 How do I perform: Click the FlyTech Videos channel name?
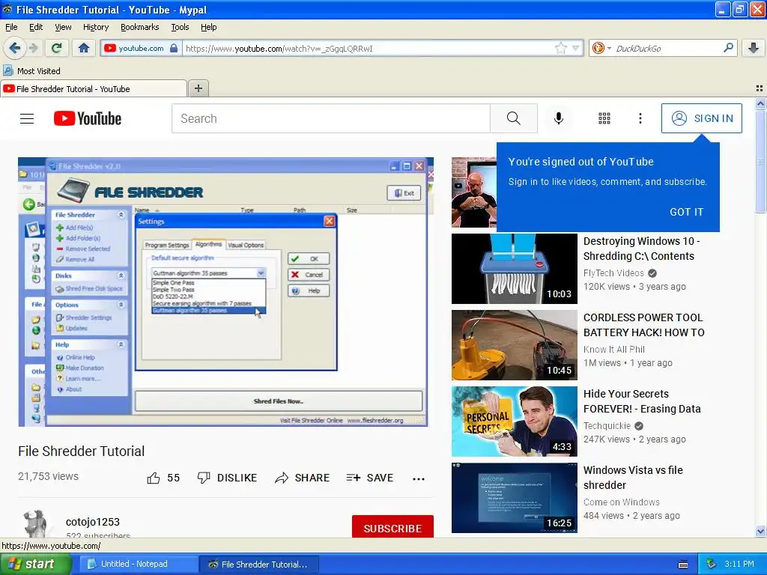(x=613, y=273)
